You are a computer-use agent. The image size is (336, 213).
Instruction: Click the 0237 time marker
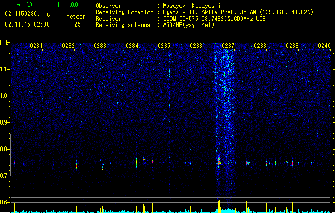coord(228,46)
